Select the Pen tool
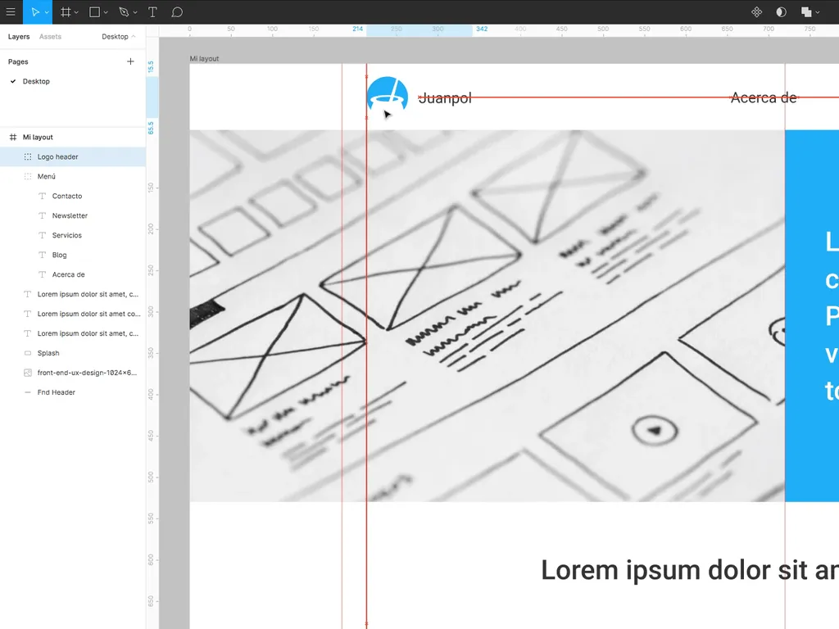The image size is (839, 629). pyautogui.click(x=125, y=11)
